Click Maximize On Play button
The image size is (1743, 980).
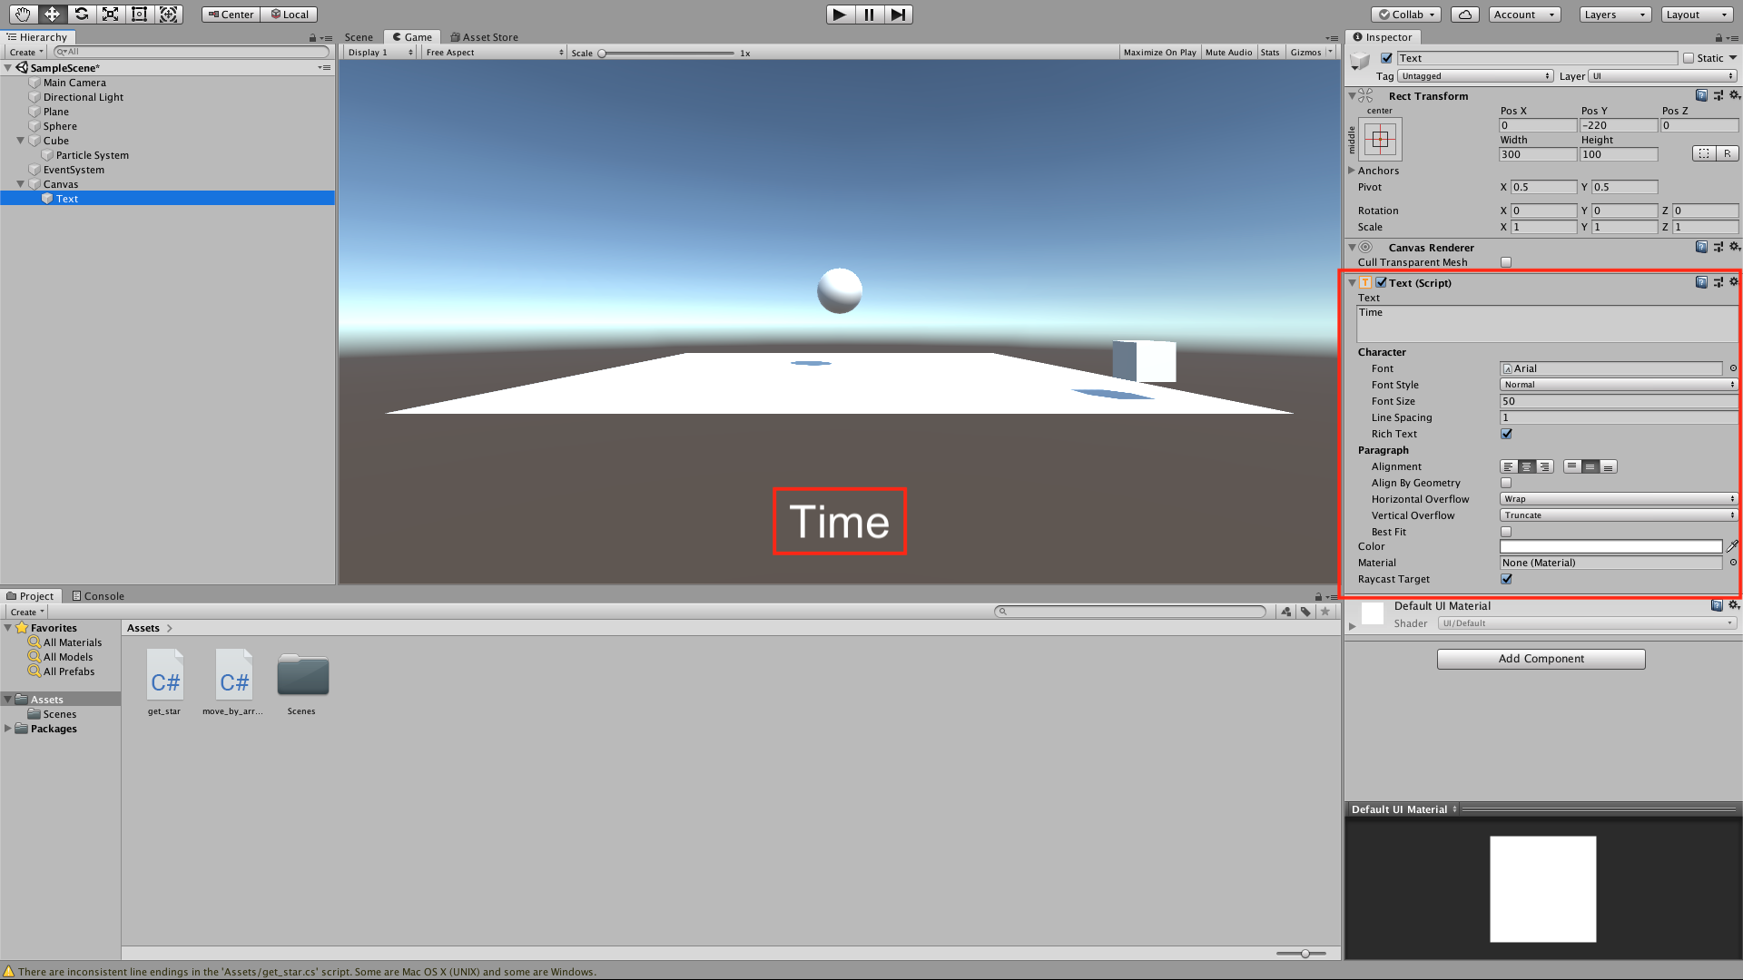(x=1159, y=53)
